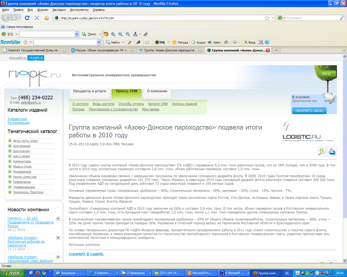Expand Экономика, Политика catalog plus
Viewport: 347px width, 277px height.
pos(10,192)
